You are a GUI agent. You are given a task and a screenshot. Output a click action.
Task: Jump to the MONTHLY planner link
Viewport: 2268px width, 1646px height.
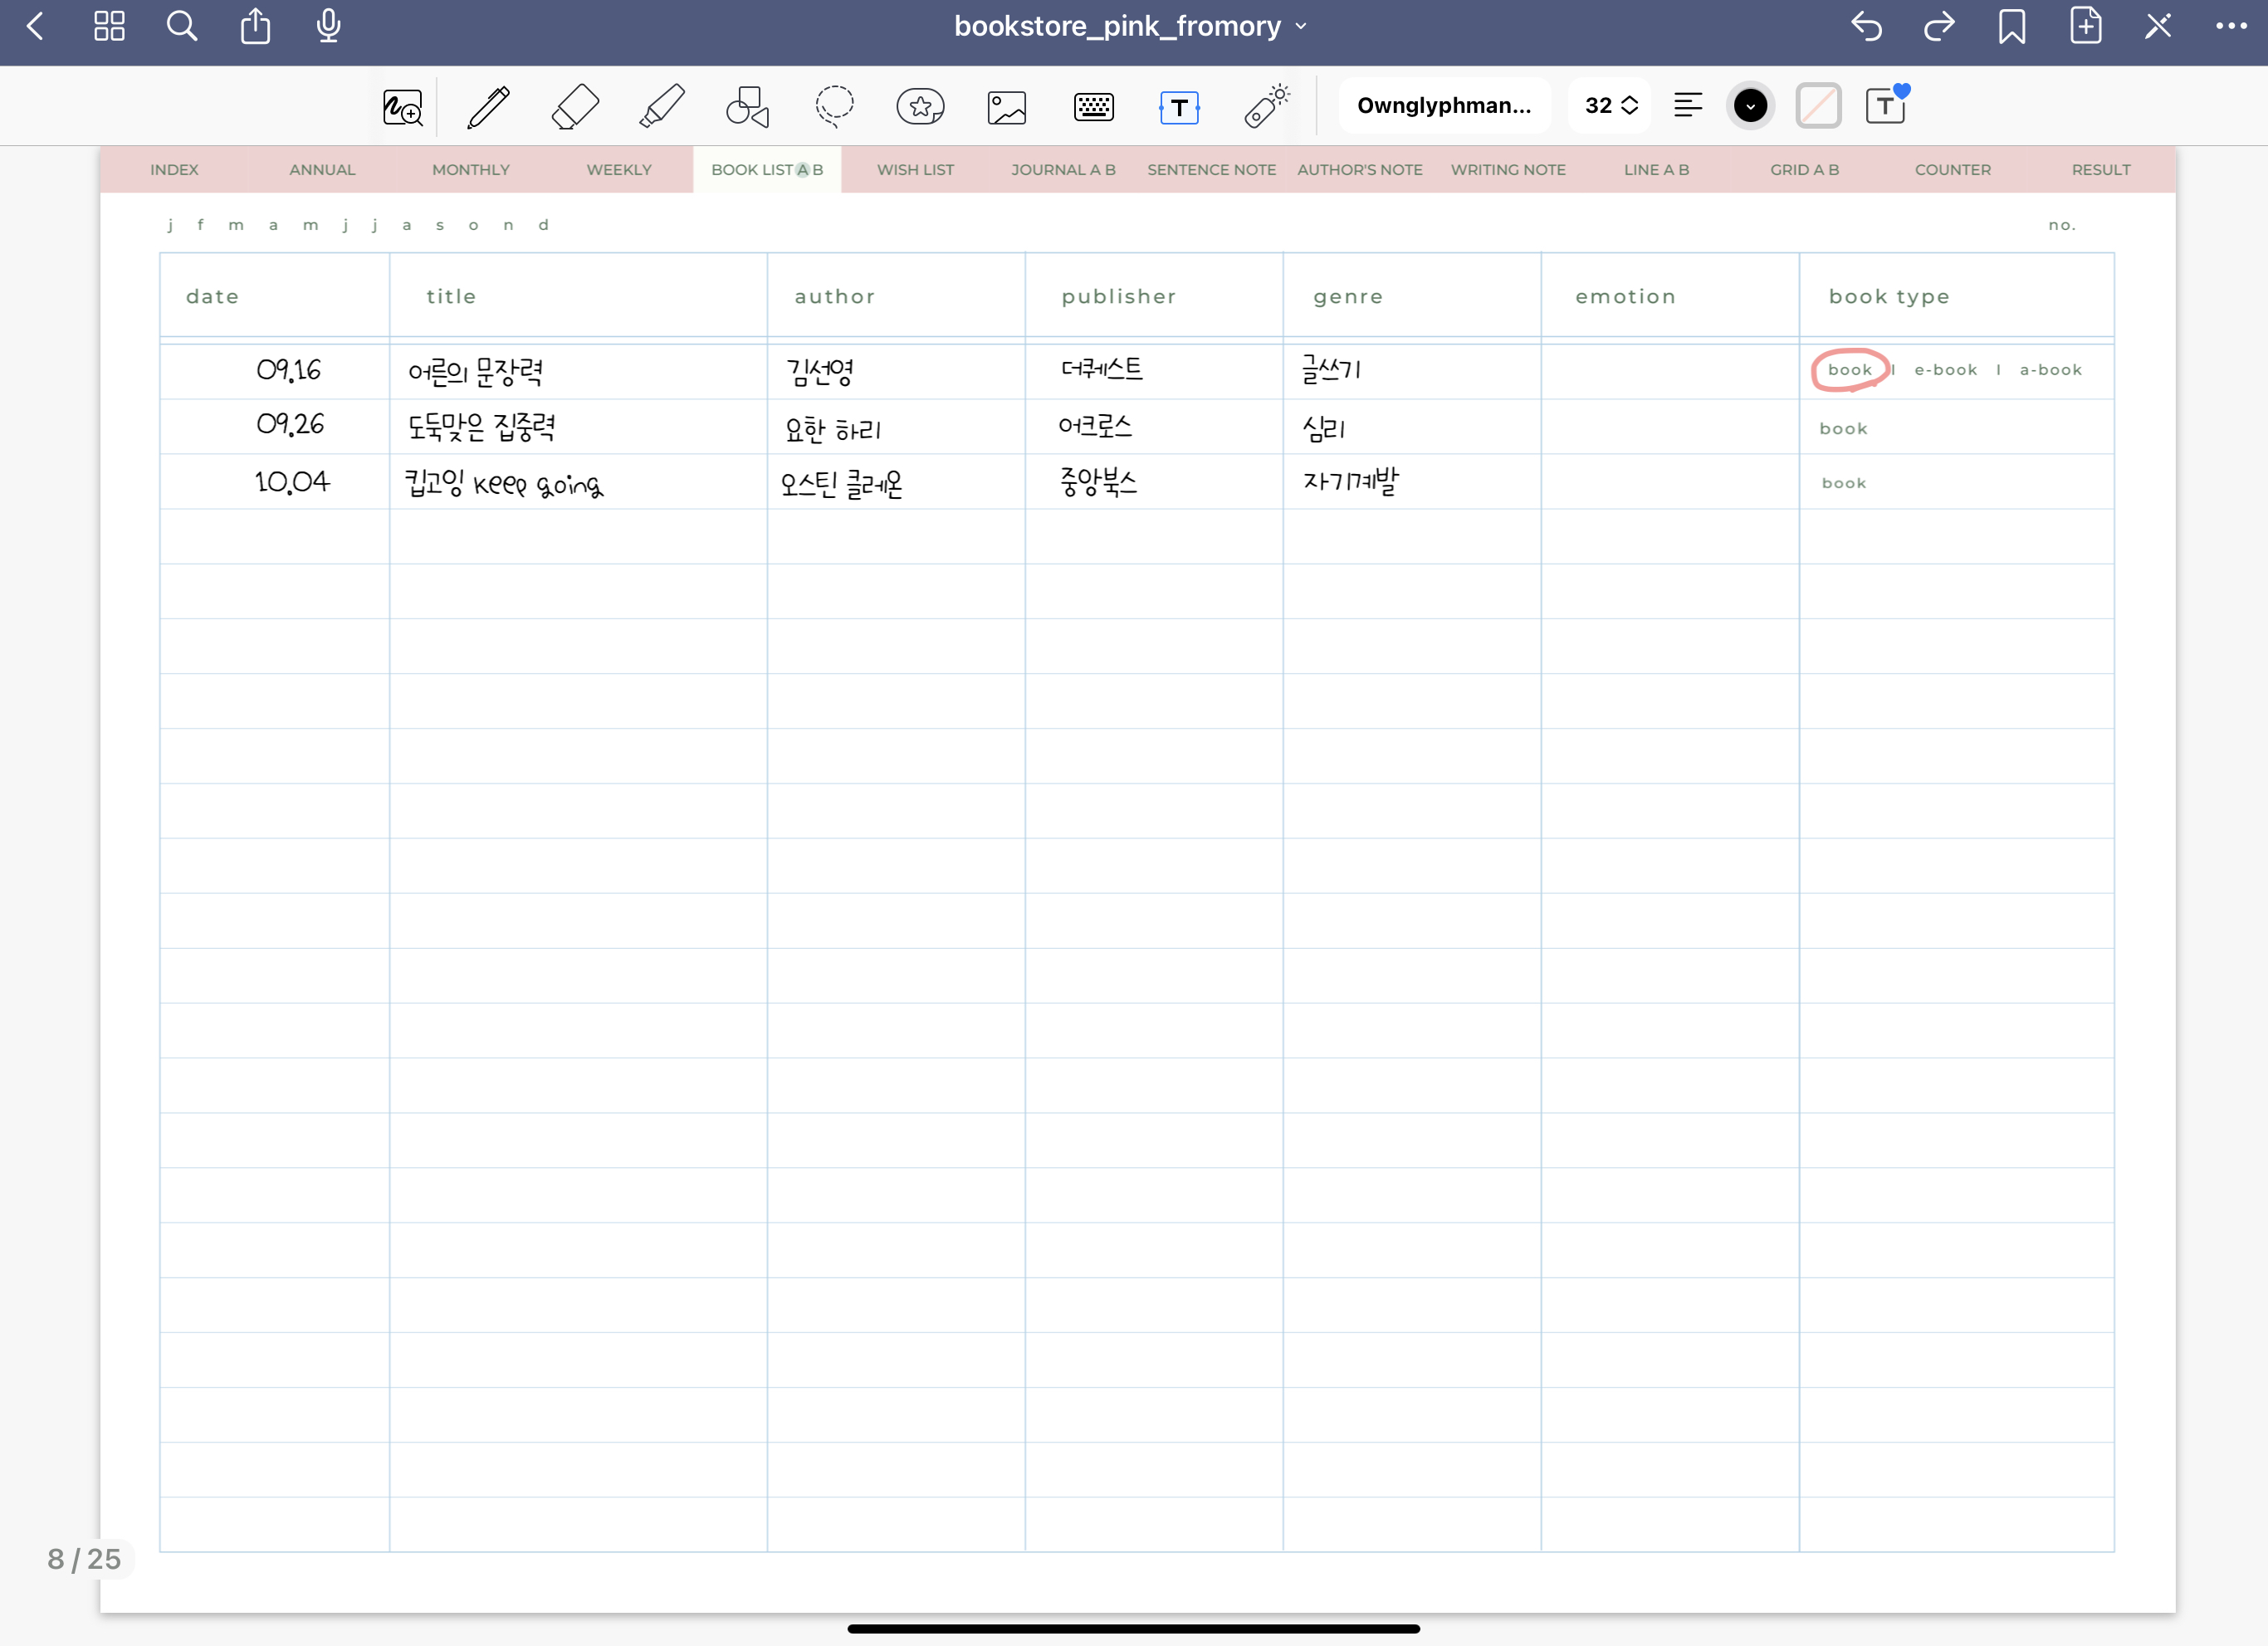pos(470,170)
